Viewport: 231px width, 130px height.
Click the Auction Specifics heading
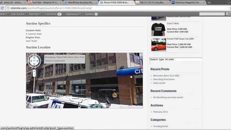pos(38,23)
